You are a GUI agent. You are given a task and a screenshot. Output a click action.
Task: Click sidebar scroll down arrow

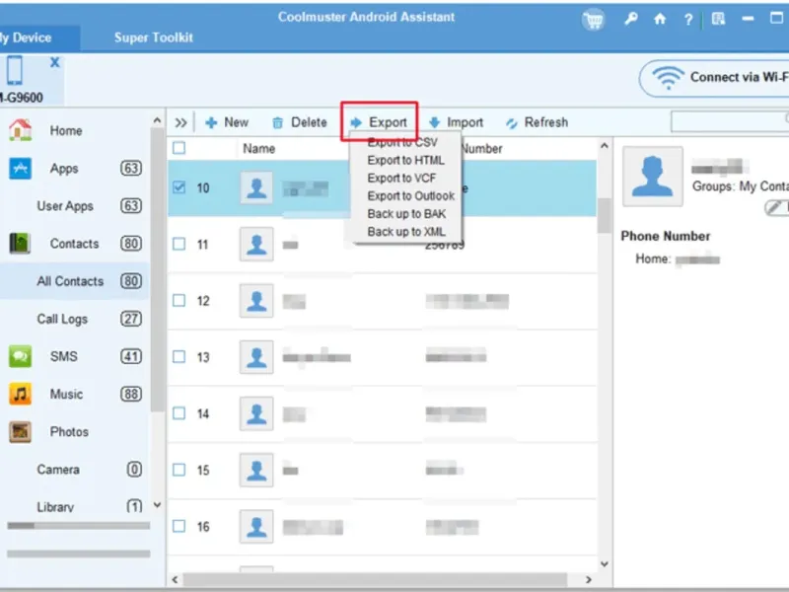(157, 505)
